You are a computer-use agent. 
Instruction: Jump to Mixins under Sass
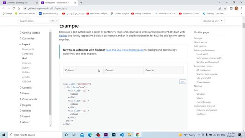coord(200,98)
